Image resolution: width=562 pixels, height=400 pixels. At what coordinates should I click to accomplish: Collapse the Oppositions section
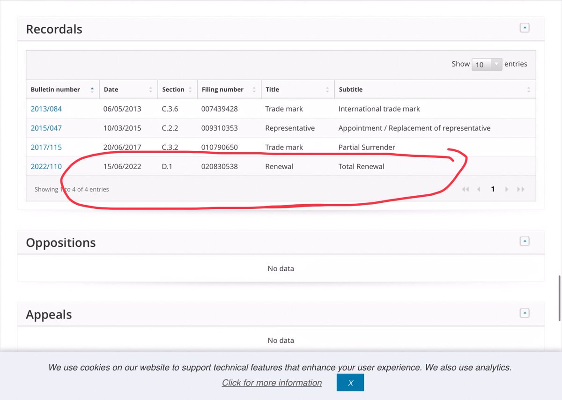point(525,241)
